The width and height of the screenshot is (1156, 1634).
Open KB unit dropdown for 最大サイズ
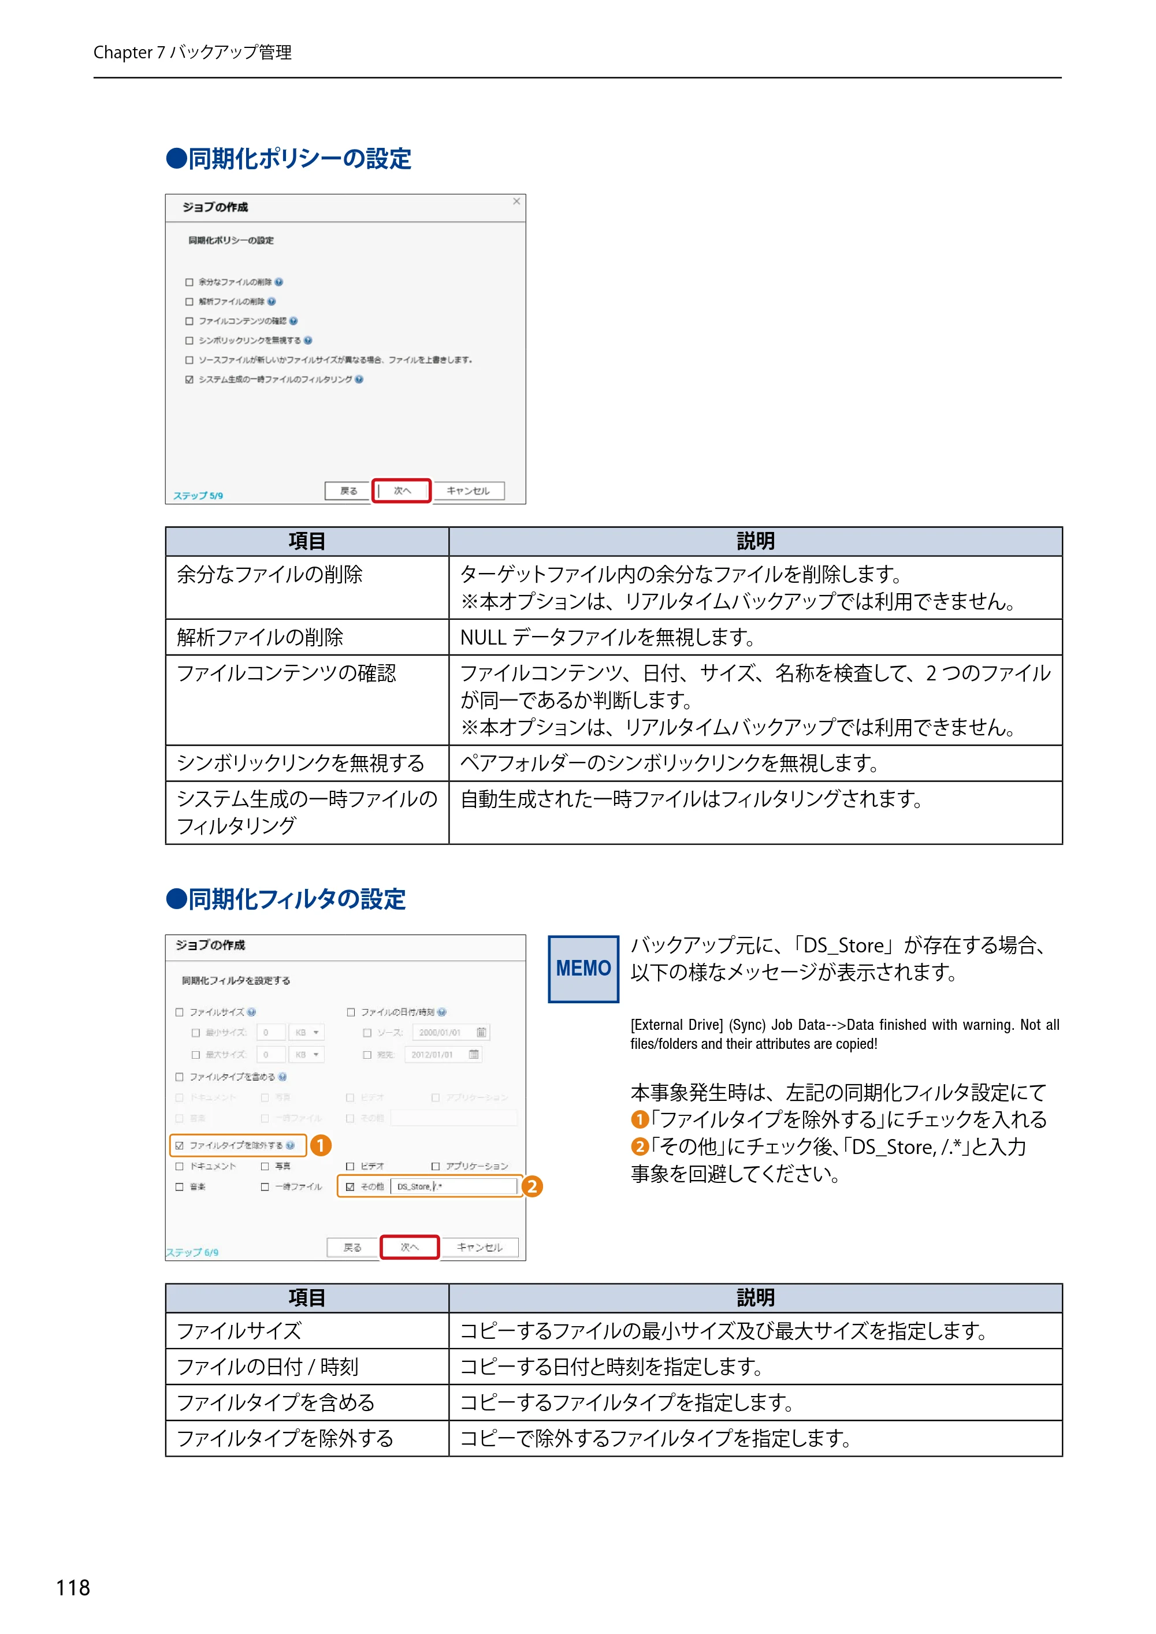coord(307,1054)
